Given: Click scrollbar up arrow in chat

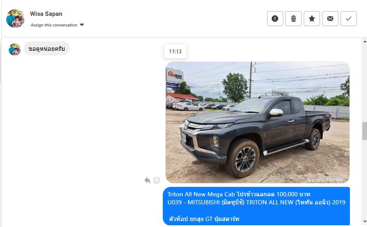Looking at the screenshot, I should coord(365,41).
